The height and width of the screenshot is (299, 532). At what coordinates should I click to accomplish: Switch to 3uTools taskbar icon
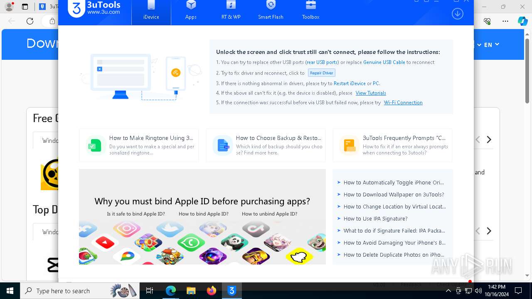point(232,291)
